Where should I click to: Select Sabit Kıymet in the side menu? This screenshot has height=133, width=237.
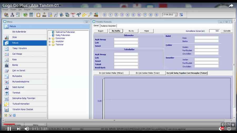click(x=25, y=87)
